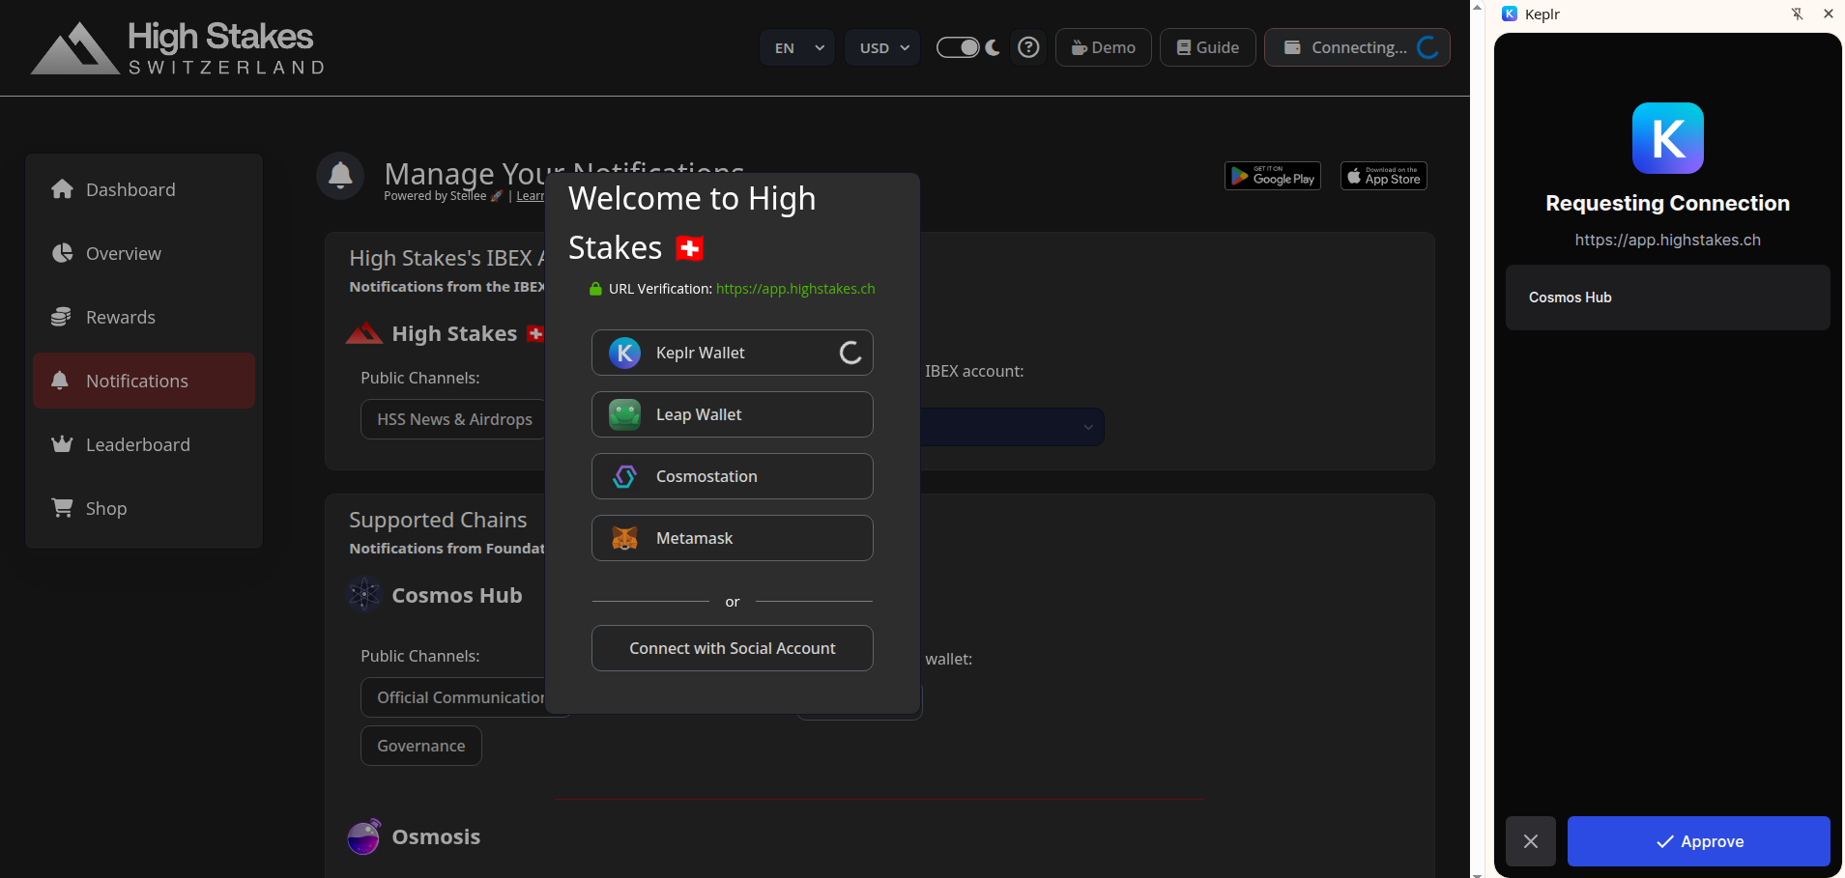Go to Dashboard in sidebar
This screenshot has height=878, width=1845.
pos(144,189)
